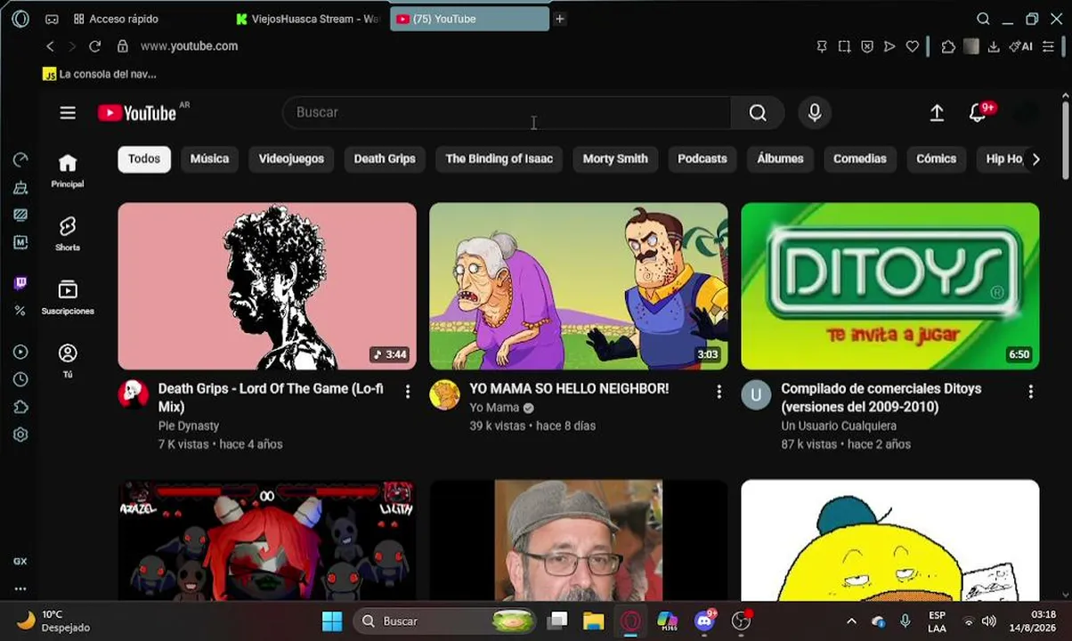Open the extensions icon in address bar toolbar
1072x641 pixels.
(948, 46)
